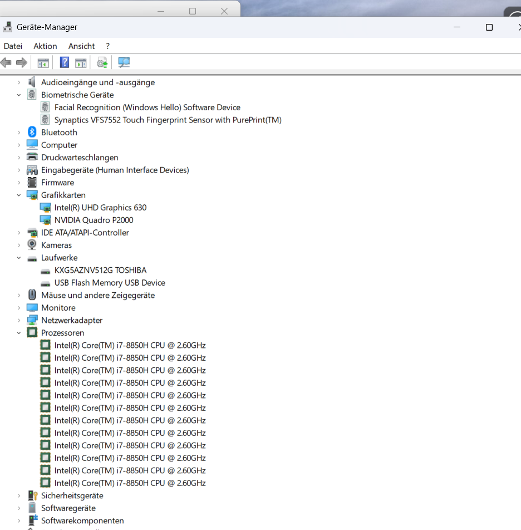Select KXG5AZNV512G TOSHIBA drive
This screenshot has height=530, width=521.
click(100, 270)
